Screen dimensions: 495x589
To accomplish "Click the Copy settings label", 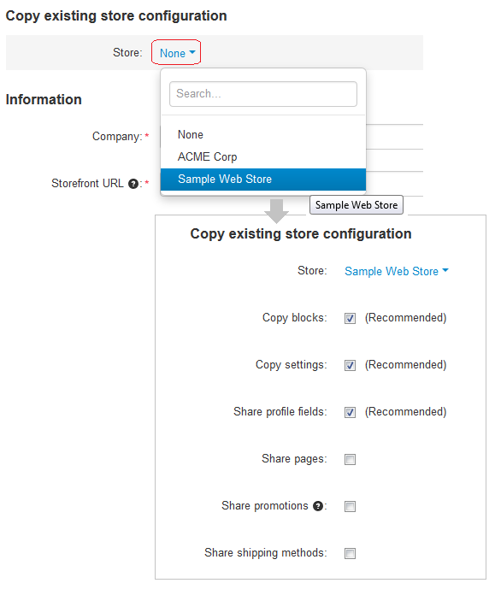I will pos(292,365).
